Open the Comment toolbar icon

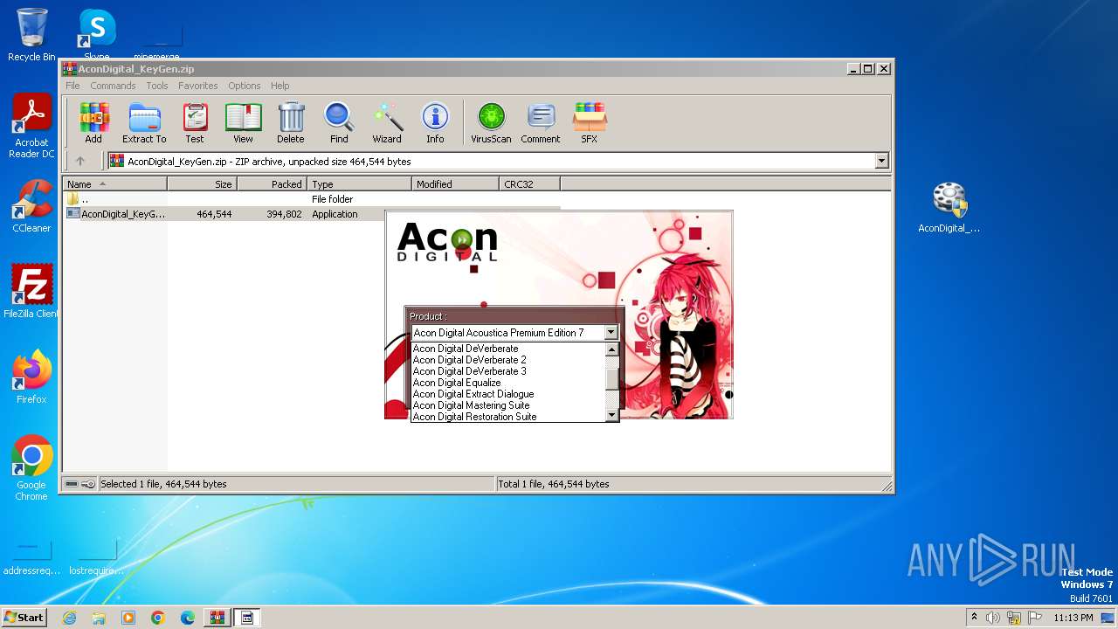541,123
